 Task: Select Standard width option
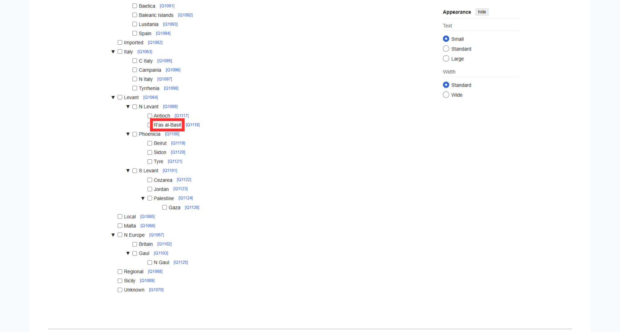446,85
